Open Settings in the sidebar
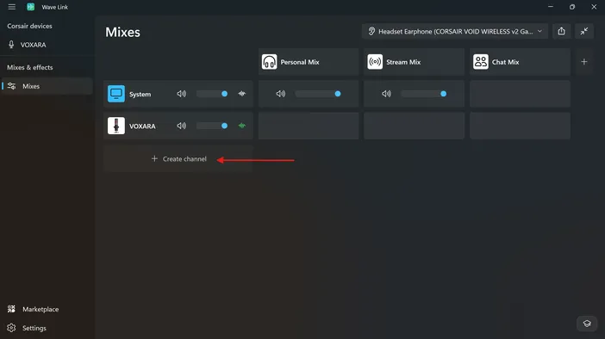This screenshot has height=339, width=605. pyautogui.click(x=47, y=328)
